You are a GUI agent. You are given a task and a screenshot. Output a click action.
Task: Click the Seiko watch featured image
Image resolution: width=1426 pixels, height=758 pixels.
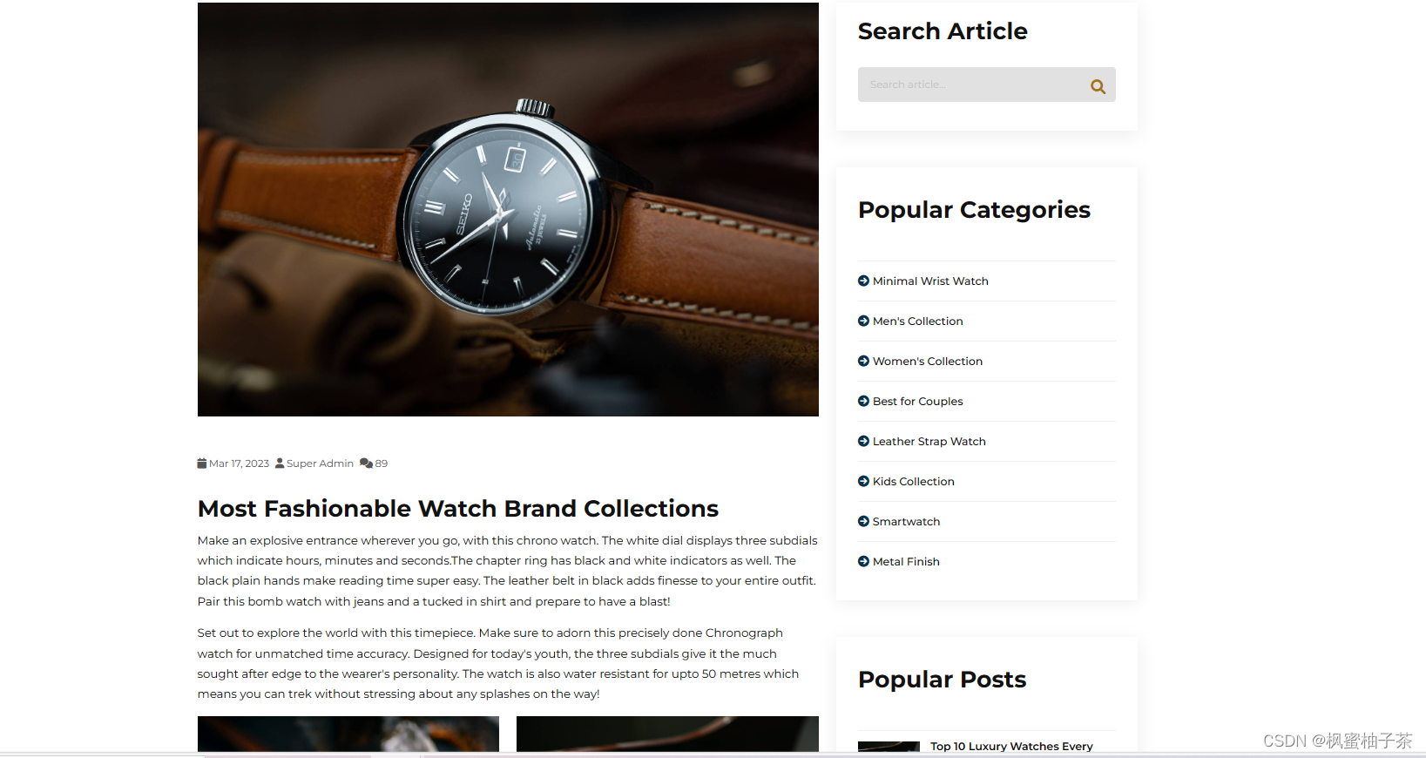click(x=508, y=209)
